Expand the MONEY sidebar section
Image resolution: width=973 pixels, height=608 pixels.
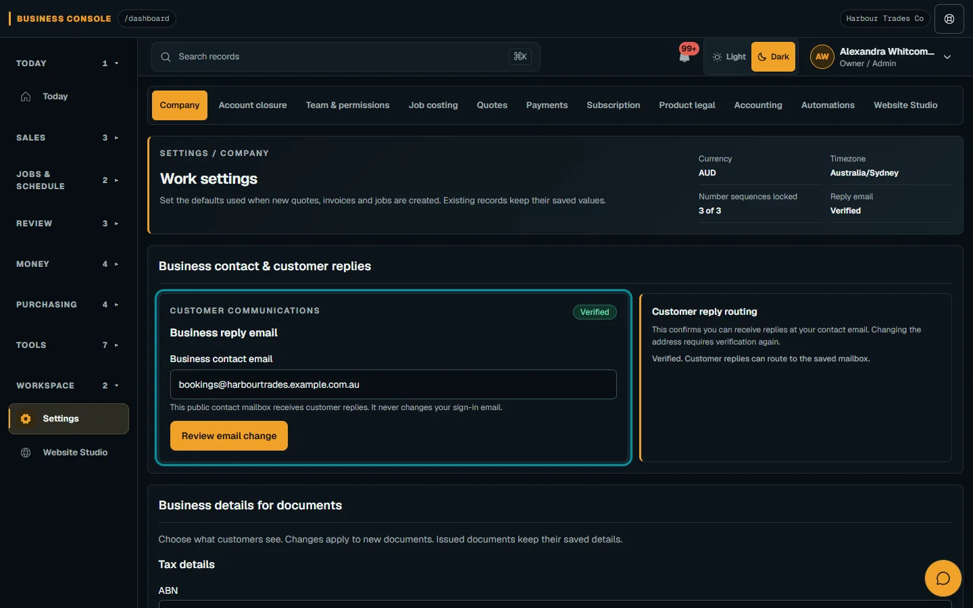click(x=69, y=264)
